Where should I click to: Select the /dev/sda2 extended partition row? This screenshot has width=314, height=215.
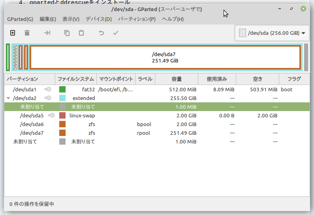tap(157, 98)
